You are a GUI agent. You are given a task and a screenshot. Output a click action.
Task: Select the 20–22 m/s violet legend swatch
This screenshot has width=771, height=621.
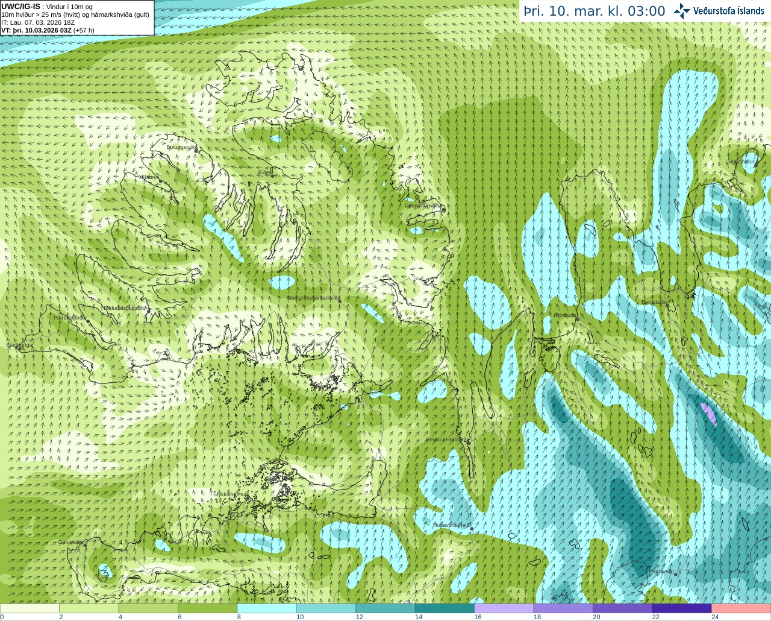click(x=623, y=608)
